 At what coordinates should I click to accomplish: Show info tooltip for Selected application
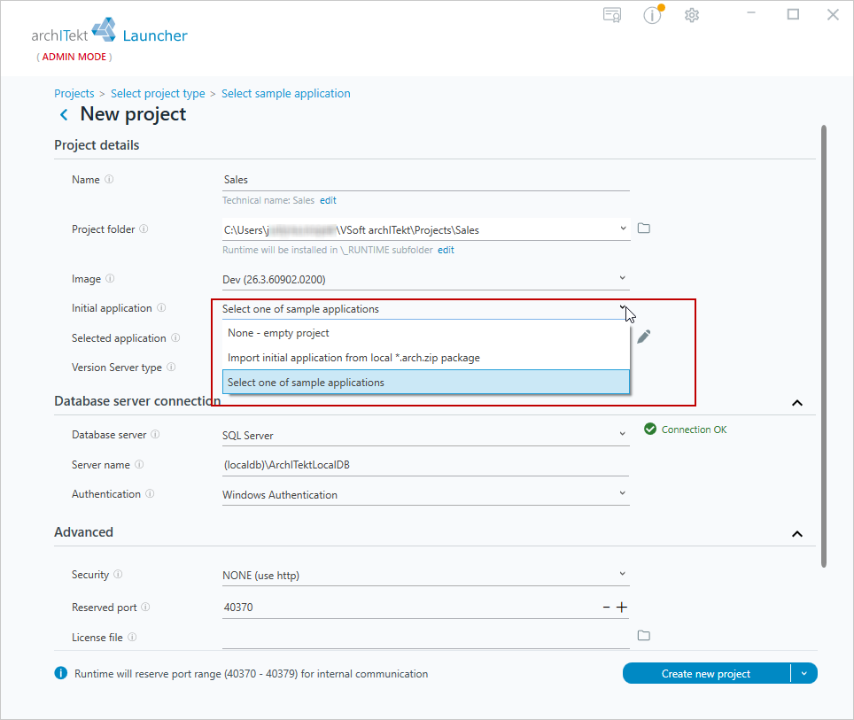[x=175, y=337]
